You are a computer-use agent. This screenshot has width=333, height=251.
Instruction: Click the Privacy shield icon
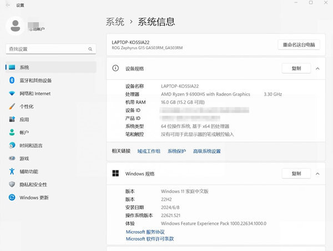pos(12,184)
